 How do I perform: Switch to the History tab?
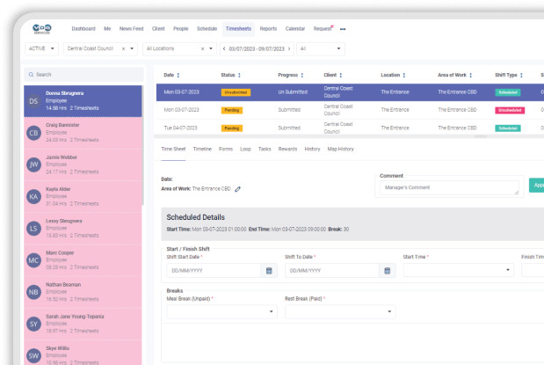coord(312,149)
